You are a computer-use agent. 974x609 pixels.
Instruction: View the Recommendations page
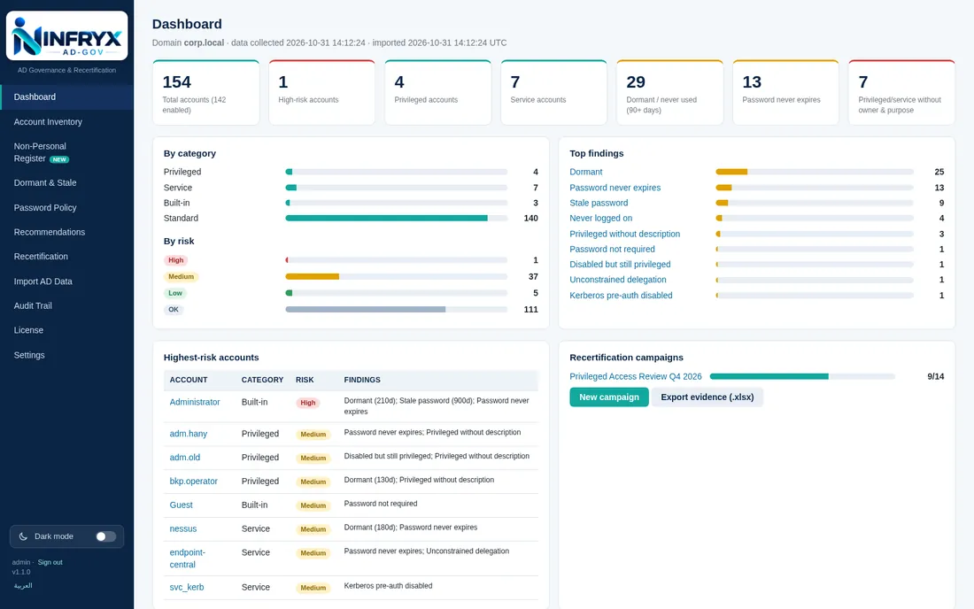coord(67,232)
